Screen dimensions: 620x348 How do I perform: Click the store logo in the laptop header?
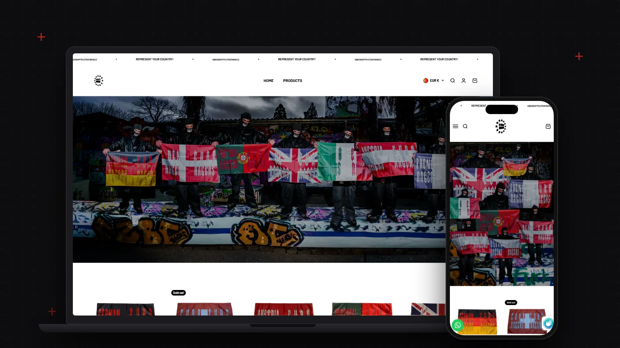click(x=99, y=80)
